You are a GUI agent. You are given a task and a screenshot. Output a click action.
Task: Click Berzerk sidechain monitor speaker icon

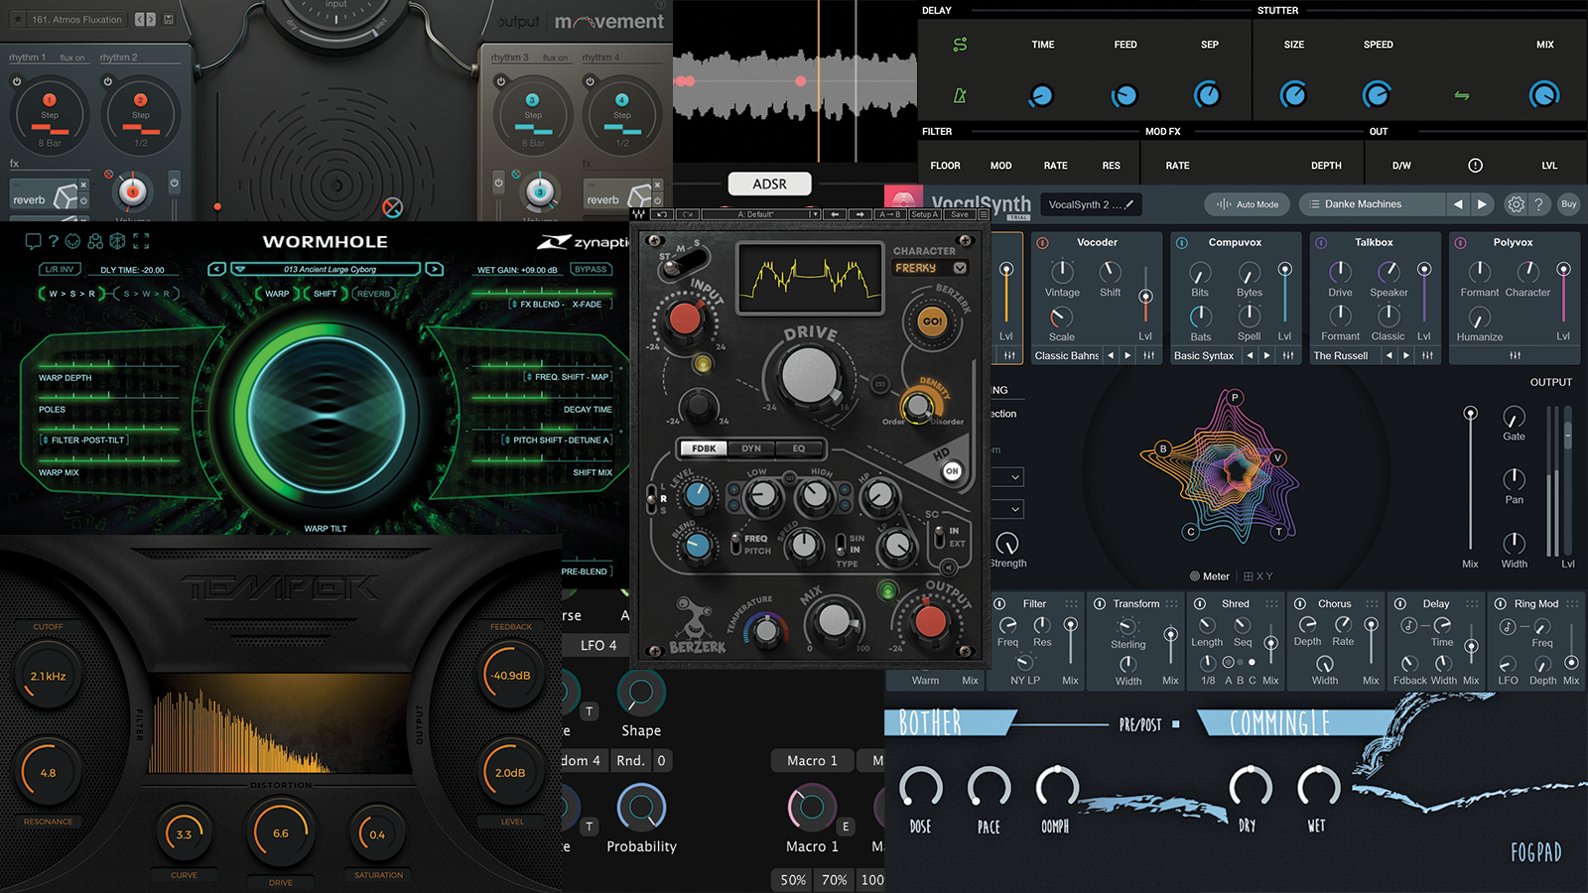coord(948,569)
